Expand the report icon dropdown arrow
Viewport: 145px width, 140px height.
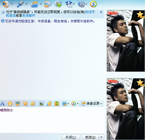tap(74, 4)
